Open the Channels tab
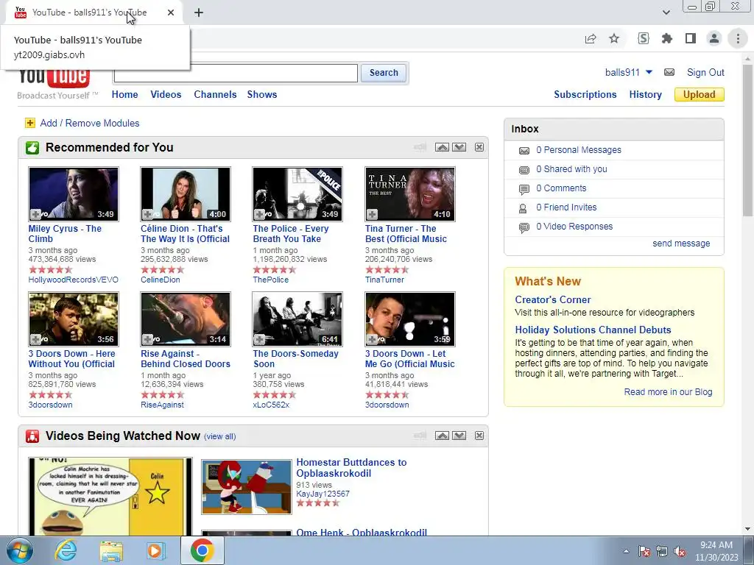This screenshot has height=565, width=754. (215, 95)
